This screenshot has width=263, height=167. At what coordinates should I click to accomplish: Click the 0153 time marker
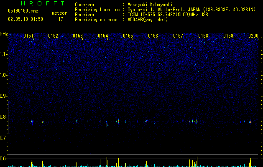pos(78,36)
